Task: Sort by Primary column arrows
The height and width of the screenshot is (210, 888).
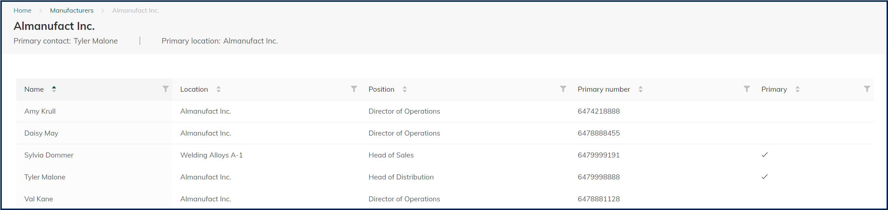Action: tap(798, 89)
